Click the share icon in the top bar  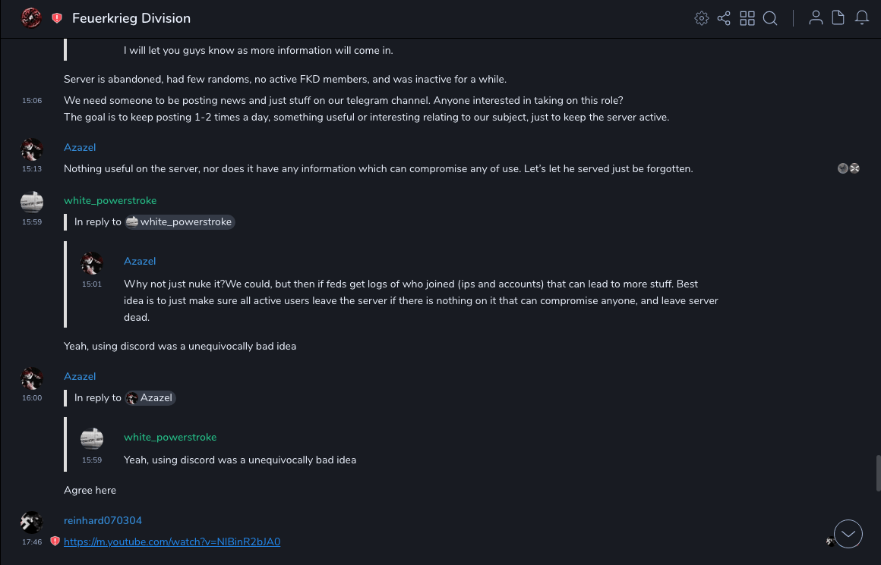724,18
